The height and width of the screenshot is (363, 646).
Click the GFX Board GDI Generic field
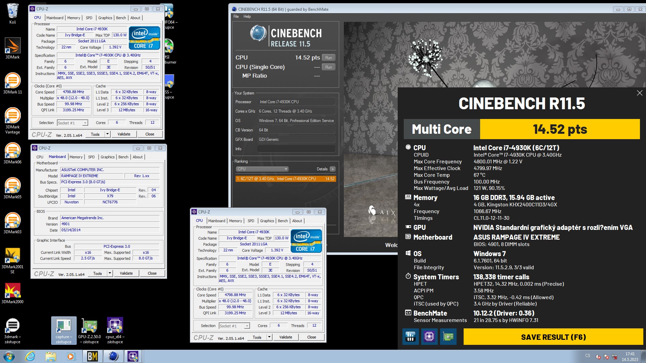(296, 139)
